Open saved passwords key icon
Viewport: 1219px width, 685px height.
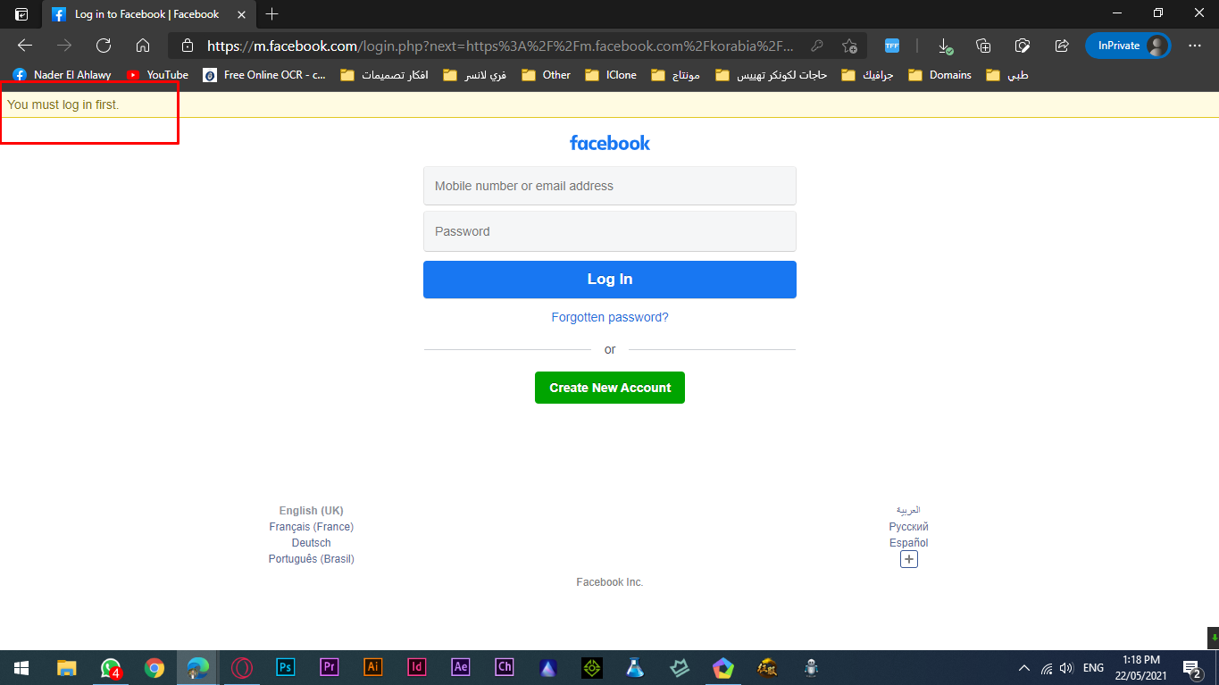816,46
